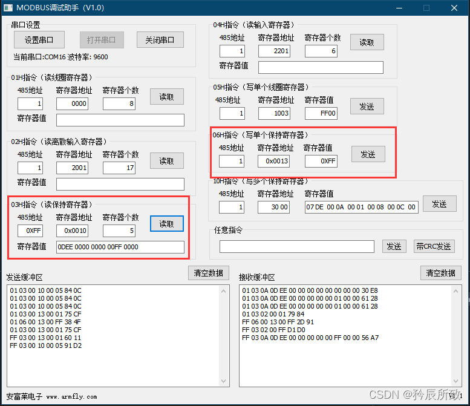This screenshot has width=470, height=406.
Task: Click 读取 in the 03H holding register group
Action: point(167,224)
